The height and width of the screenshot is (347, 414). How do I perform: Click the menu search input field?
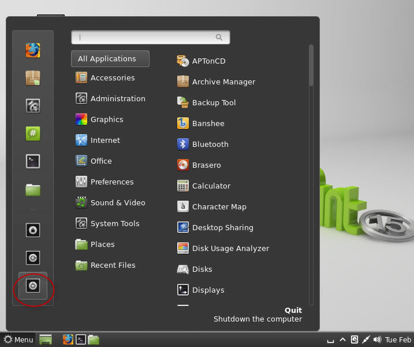pyautogui.click(x=151, y=37)
